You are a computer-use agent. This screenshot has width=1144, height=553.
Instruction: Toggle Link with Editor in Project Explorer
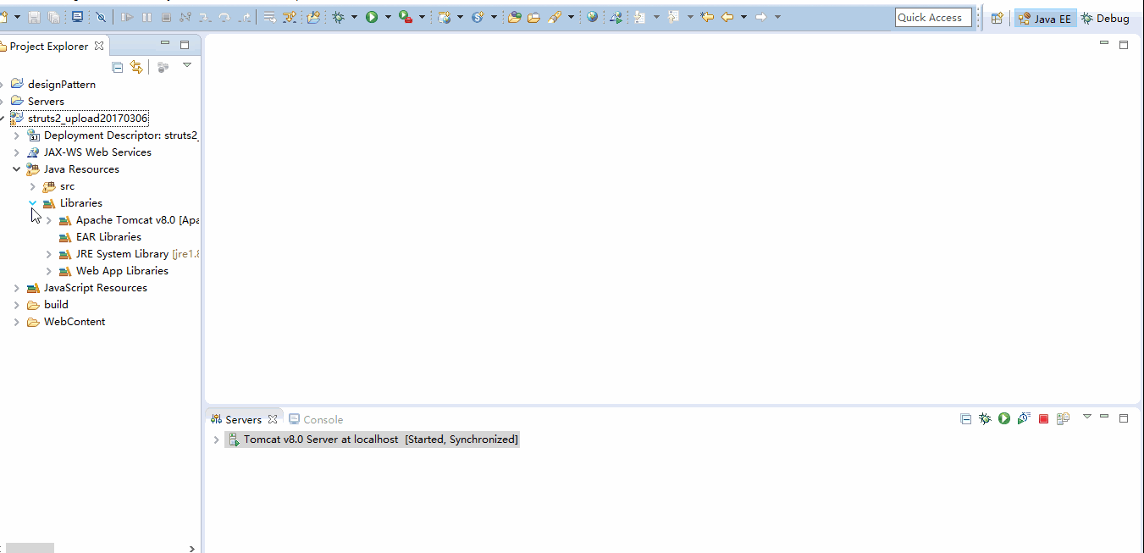click(x=136, y=67)
